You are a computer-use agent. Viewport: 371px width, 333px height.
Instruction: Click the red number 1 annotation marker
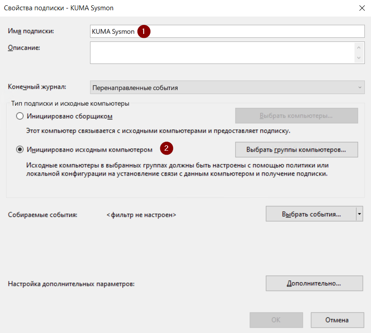144,31
